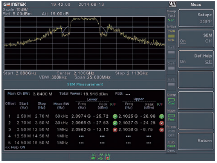
Task: Click the Ref 5.00dBm readout
Action: (x=17, y=14)
